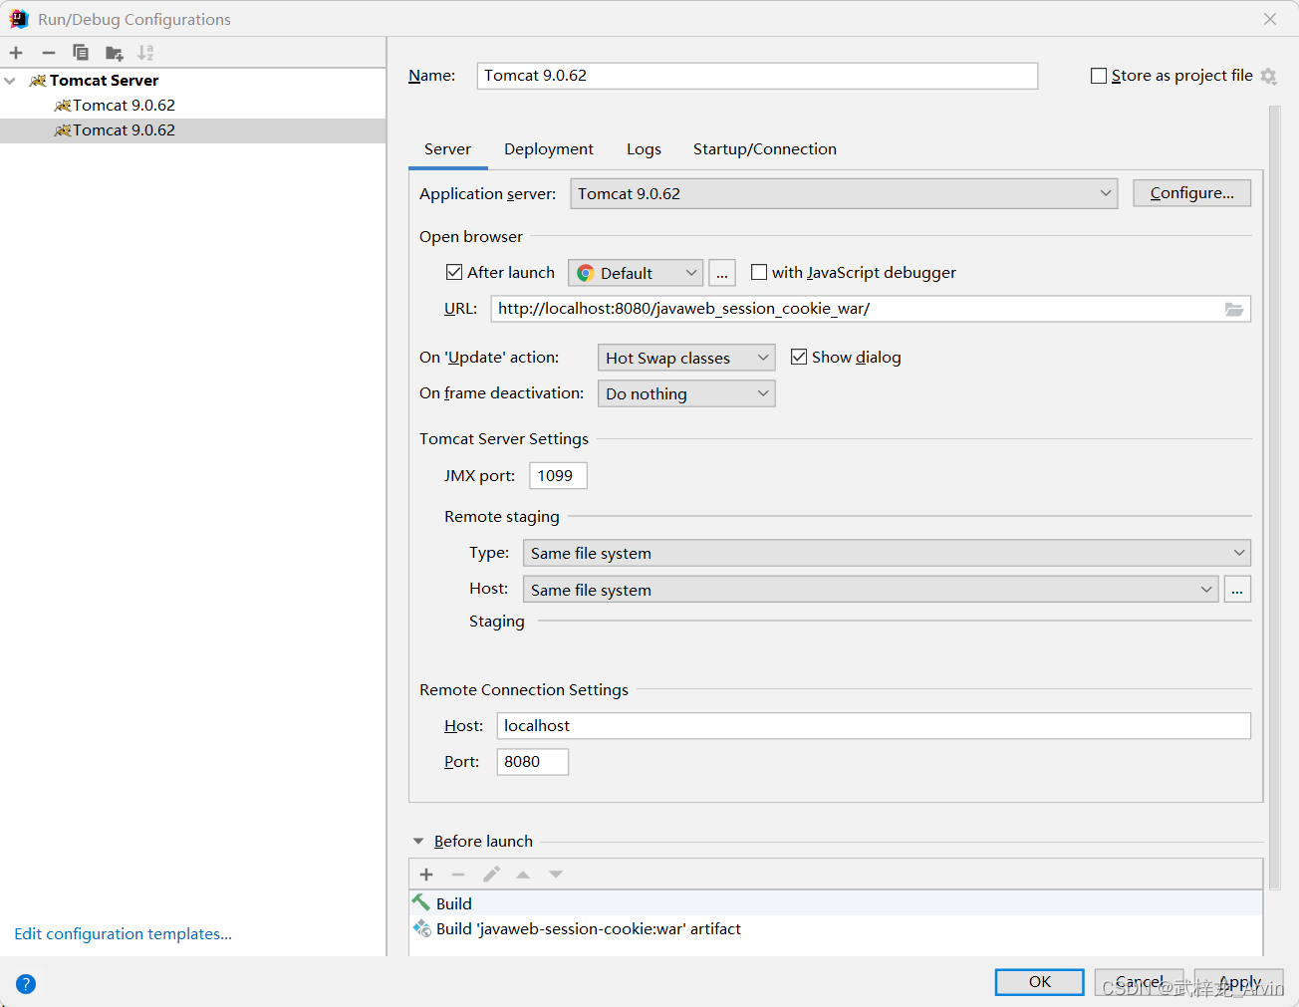This screenshot has height=1007, width=1299.
Task: Open Remote staging Host dropdown
Action: tap(871, 590)
